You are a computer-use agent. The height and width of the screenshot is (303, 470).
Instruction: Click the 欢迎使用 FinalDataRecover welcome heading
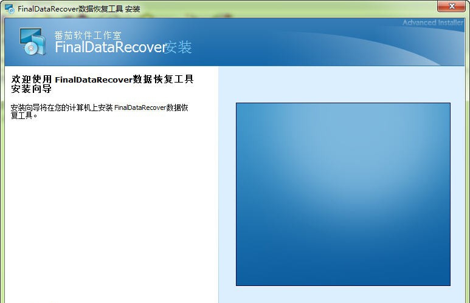click(102, 84)
